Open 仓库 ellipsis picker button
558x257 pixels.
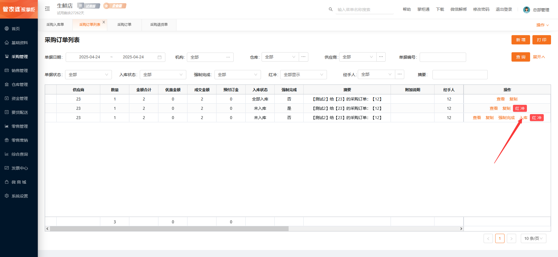coord(303,57)
